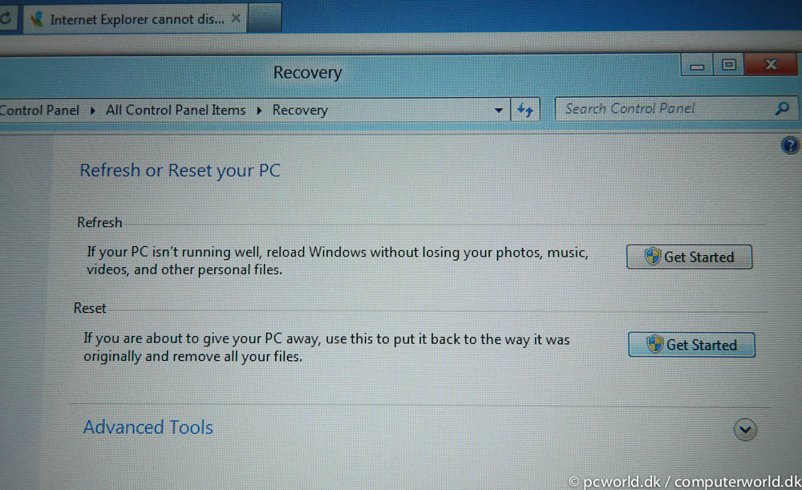The image size is (802, 490).
Task: Start Refresh with its Get Started button
Action: (689, 257)
